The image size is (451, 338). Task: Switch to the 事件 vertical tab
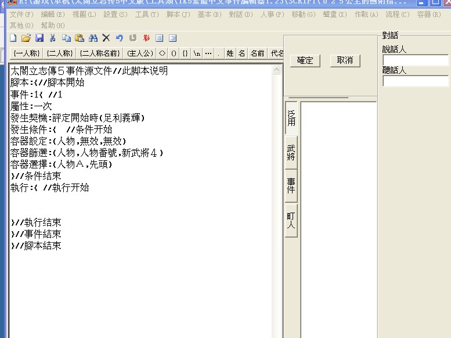pyautogui.click(x=291, y=186)
